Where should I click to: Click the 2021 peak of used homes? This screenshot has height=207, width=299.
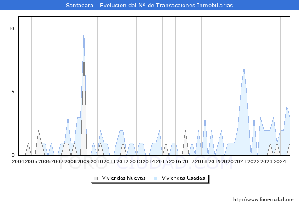(244, 67)
